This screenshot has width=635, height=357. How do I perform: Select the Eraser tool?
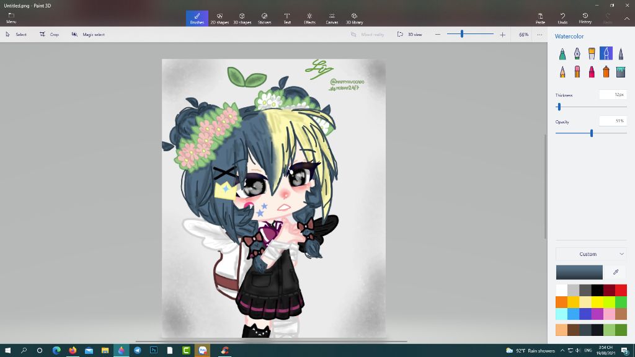577,72
